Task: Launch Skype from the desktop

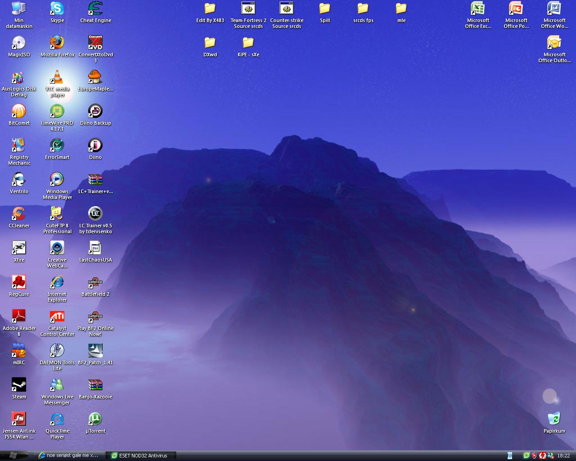Action: coord(57,12)
